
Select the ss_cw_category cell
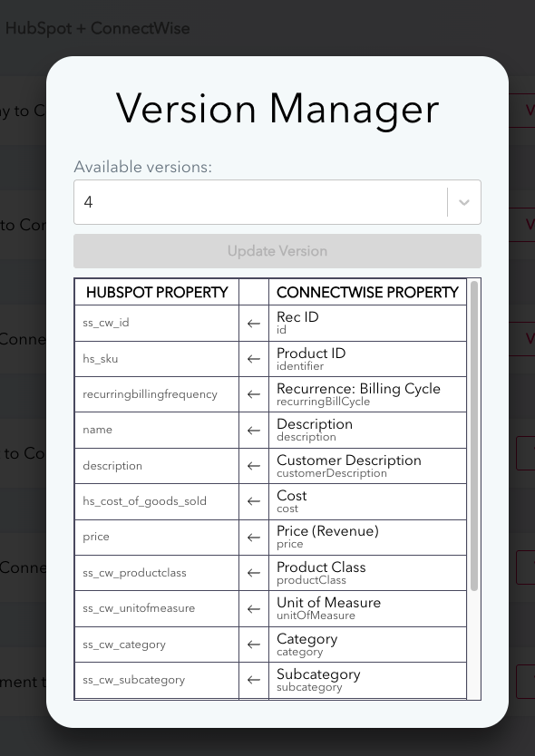(157, 645)
